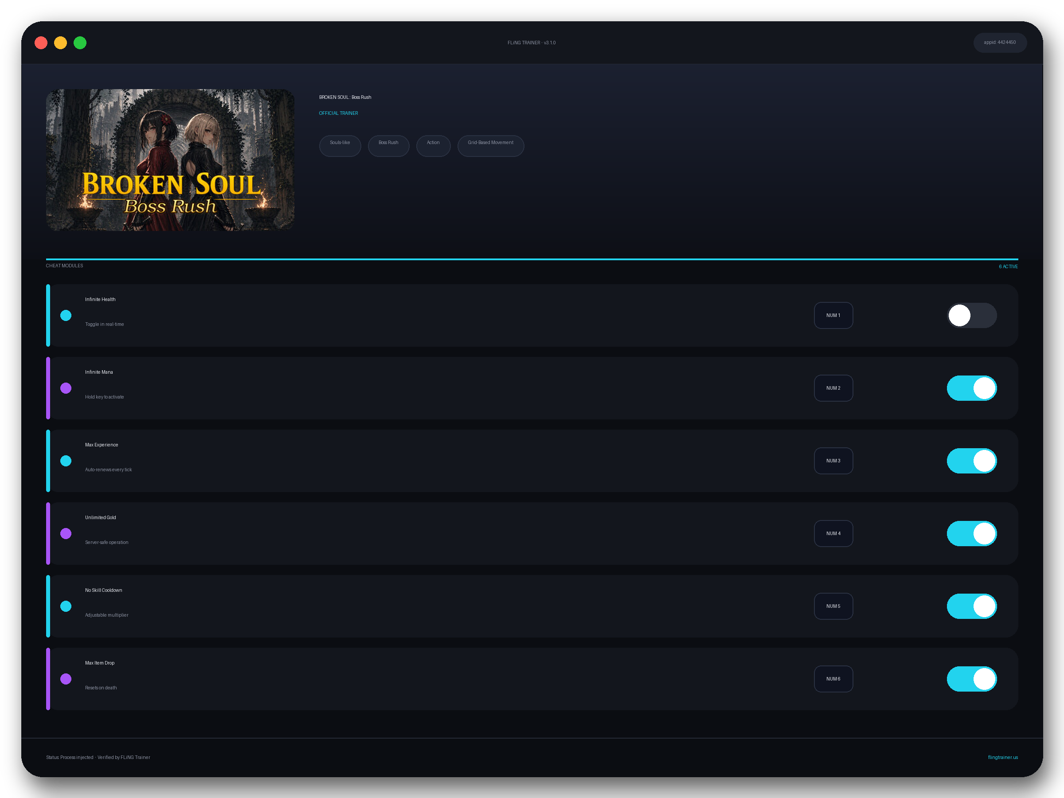Image resolution: width=1064 pixels, height=798 pixels.
Task: Click the "Hold key to activate" description
Action: click(x=104, y=397)
